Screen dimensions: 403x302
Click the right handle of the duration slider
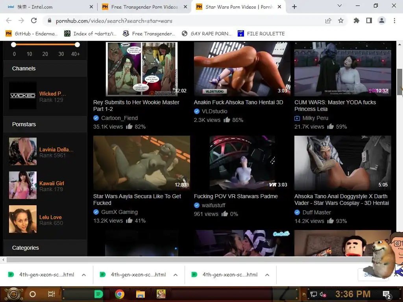77,45
